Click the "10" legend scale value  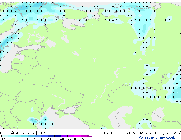pyautogui.click(x=36, y=139)
